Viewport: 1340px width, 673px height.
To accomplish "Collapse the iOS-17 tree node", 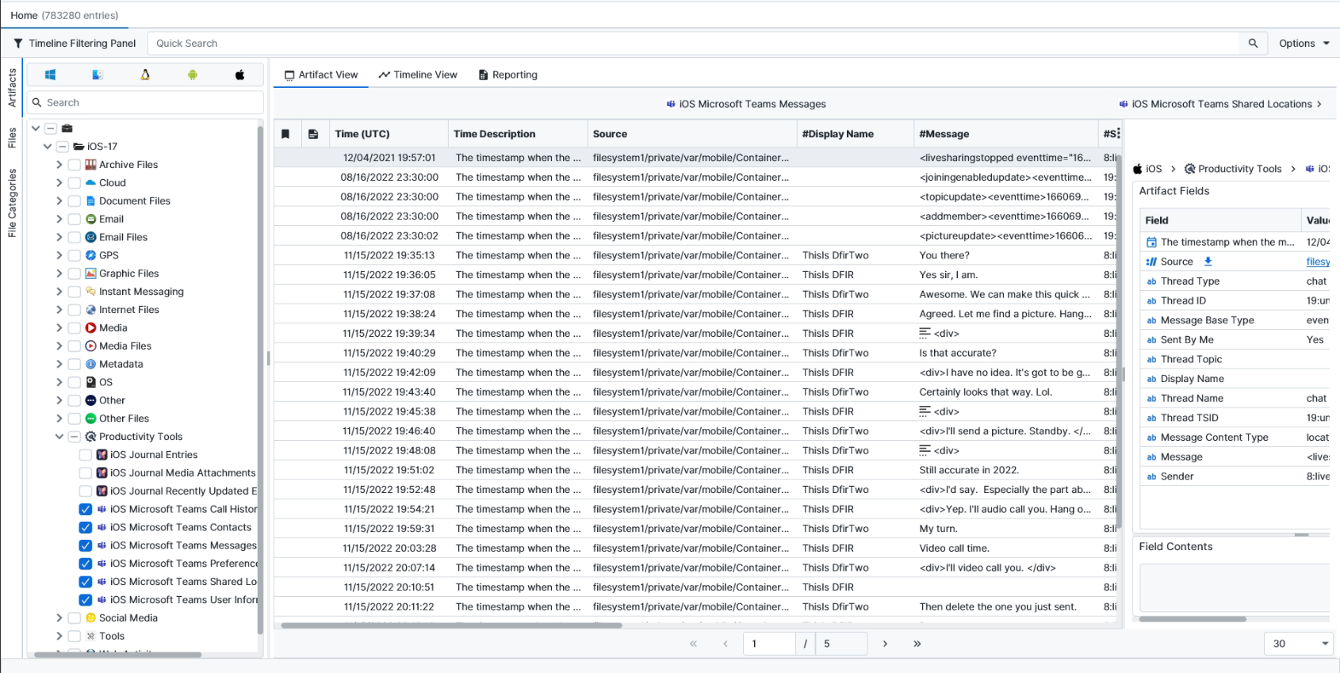I will (x=48, y=147).
